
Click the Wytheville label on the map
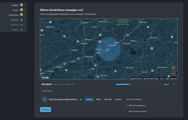(89, 57)
